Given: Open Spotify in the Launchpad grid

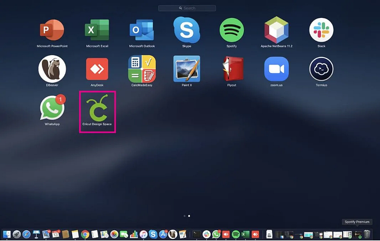Looking at the screenshot, I should tap(231, 30).
